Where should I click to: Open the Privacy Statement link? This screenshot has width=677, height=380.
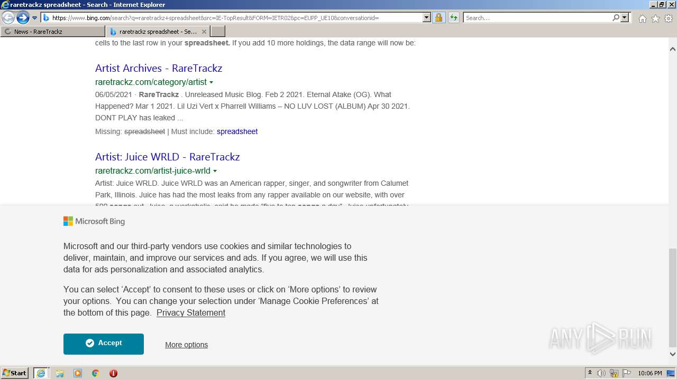[191, 312]
